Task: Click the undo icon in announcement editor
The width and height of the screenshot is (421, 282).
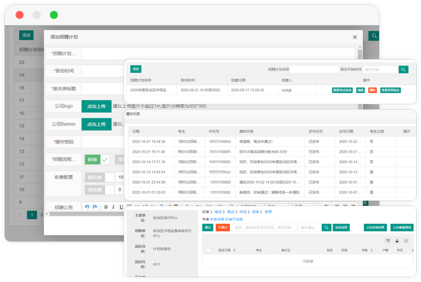Action: 87,206
